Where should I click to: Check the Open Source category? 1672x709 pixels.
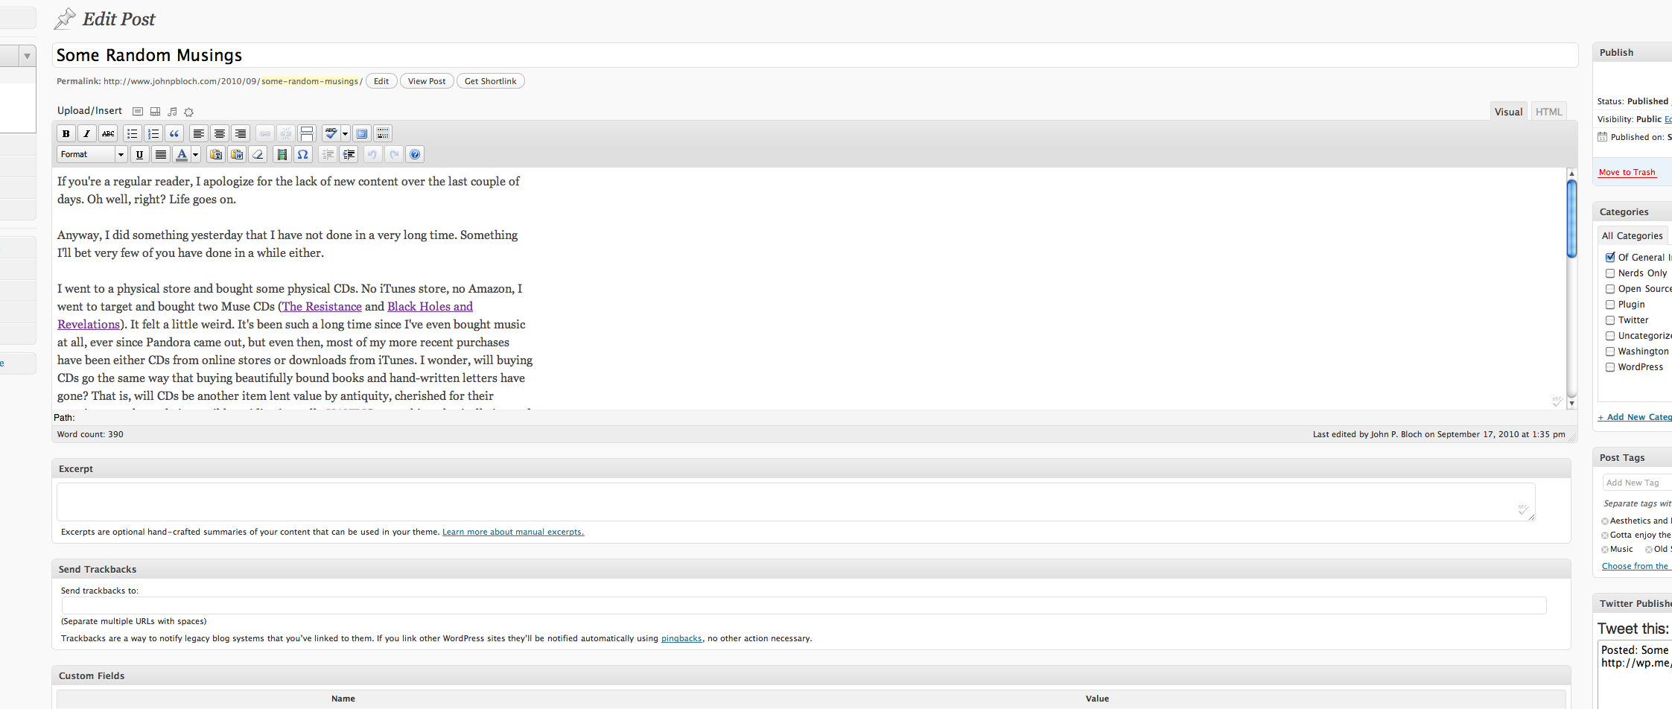click(1610, 289)
